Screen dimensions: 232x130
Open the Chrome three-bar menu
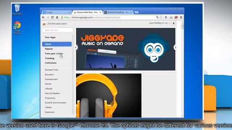181,17
